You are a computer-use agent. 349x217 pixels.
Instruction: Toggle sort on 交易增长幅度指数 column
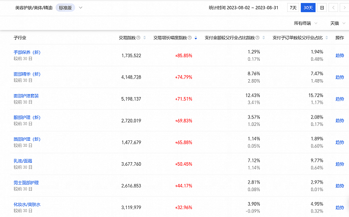[195, 38]
